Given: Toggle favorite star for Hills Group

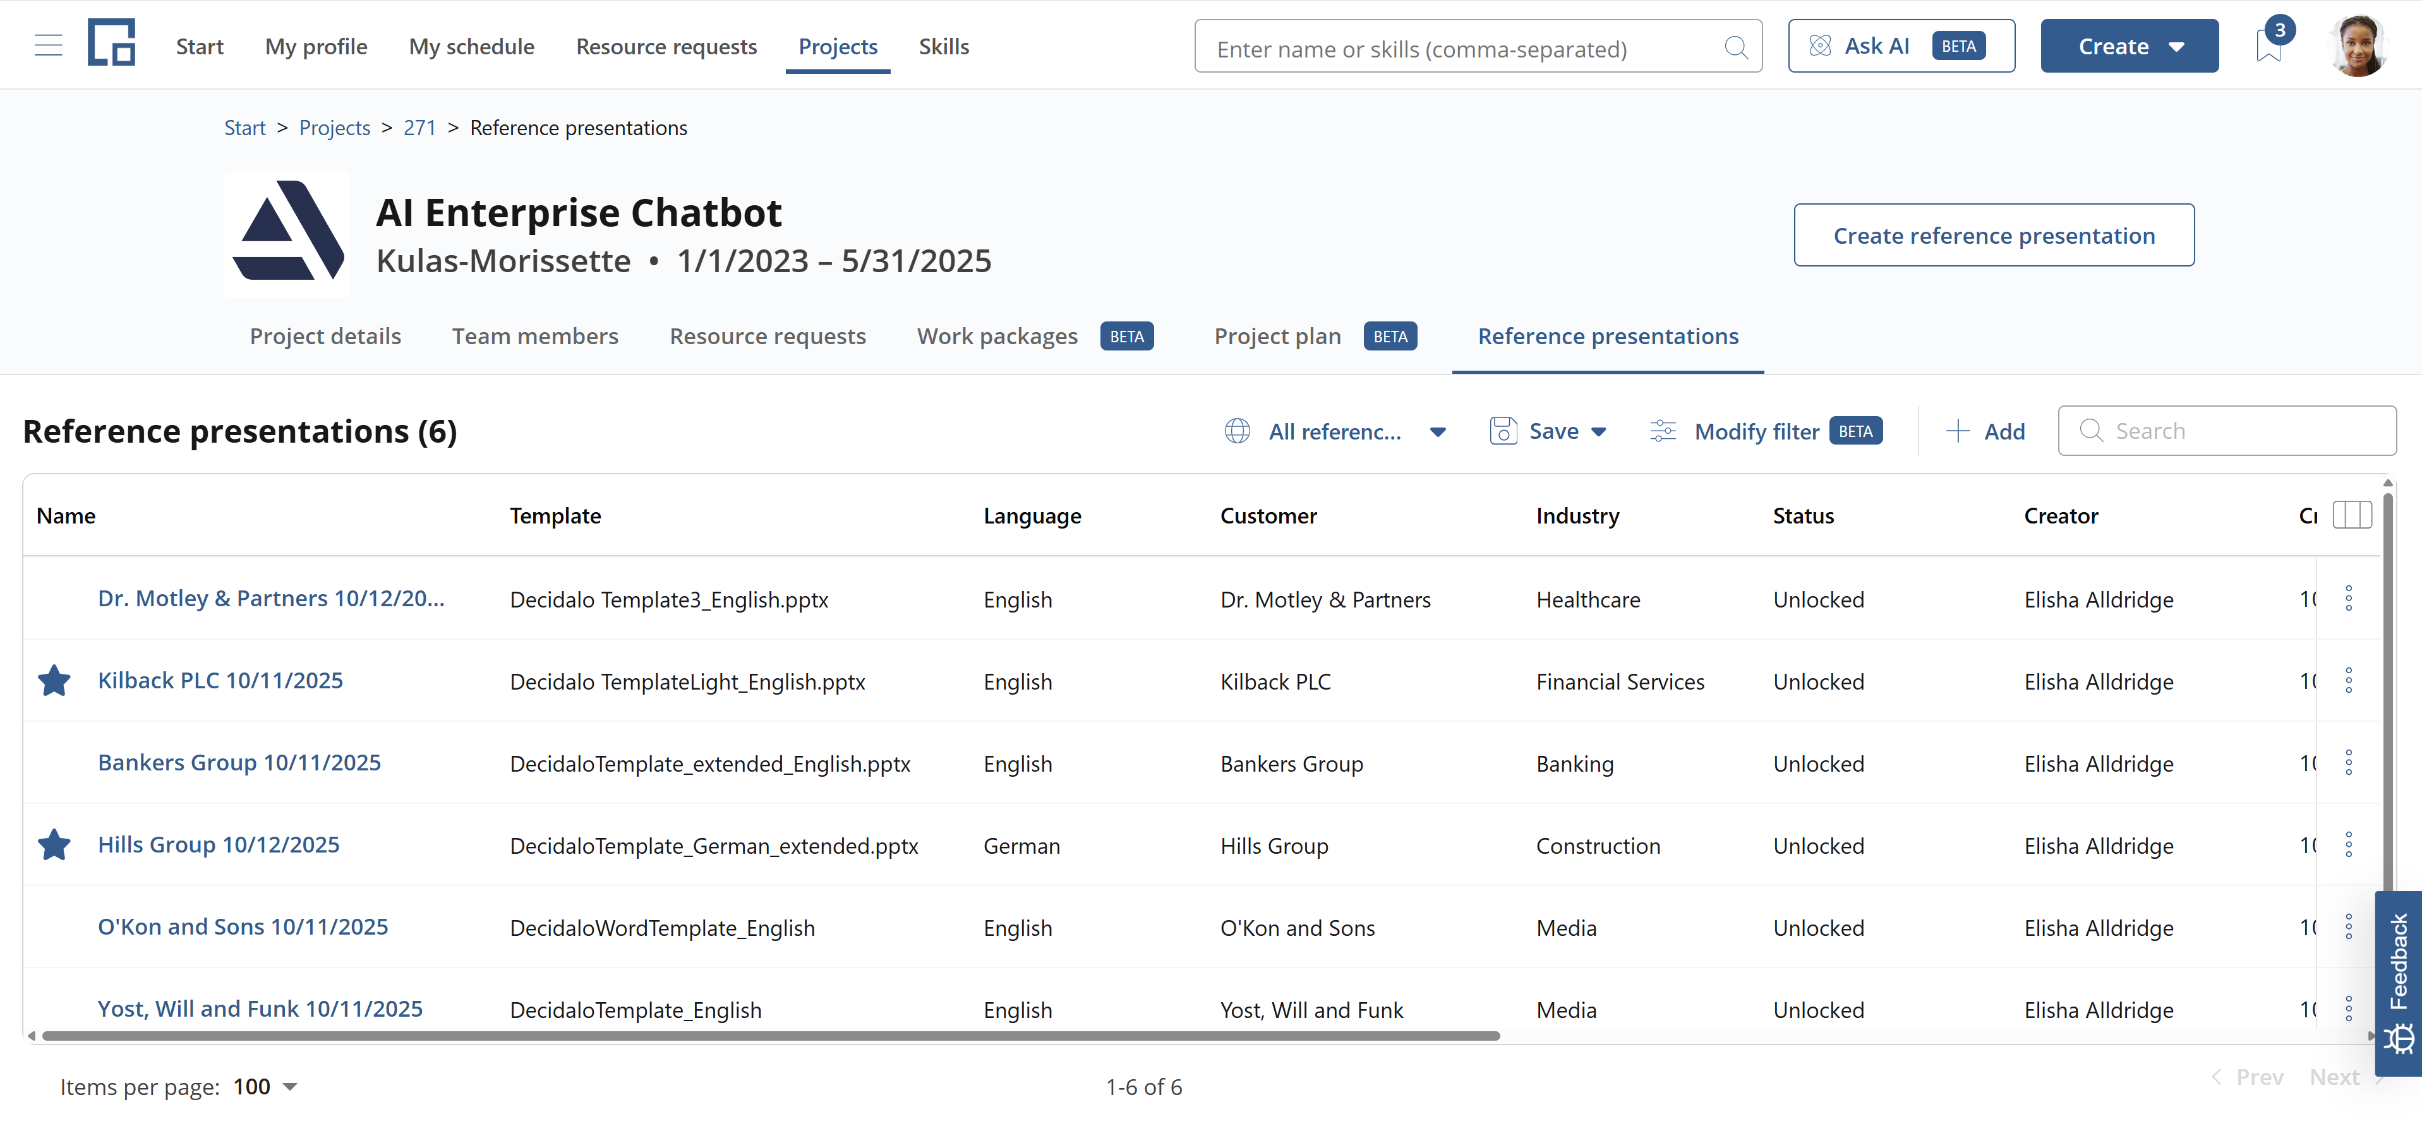Looking at the screenshot, I should pos(54,845).
